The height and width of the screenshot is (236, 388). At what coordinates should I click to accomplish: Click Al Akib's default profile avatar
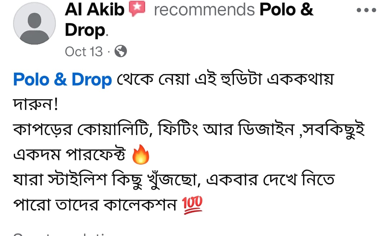(34, 23)
